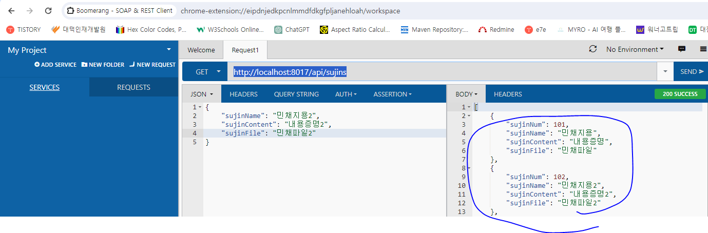Image resolution: width=708 pixels, height=233 pixels.
Task: Switch to the Welcome tab
Action: (x=201, y=50)
